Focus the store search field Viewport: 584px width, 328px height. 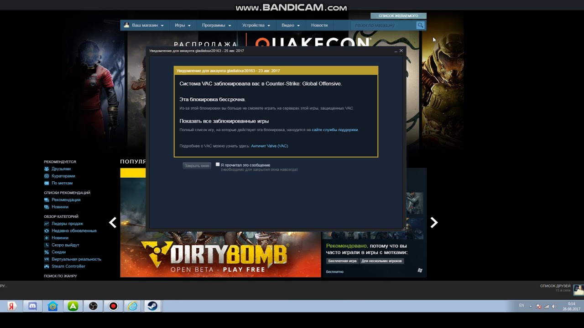point(384,26)
